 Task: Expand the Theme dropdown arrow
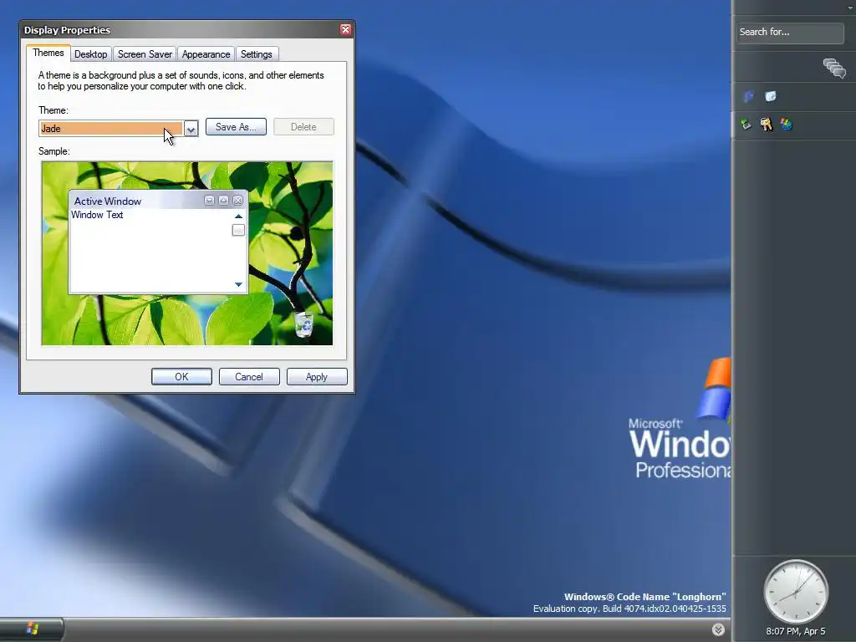(x=191, y=129)
